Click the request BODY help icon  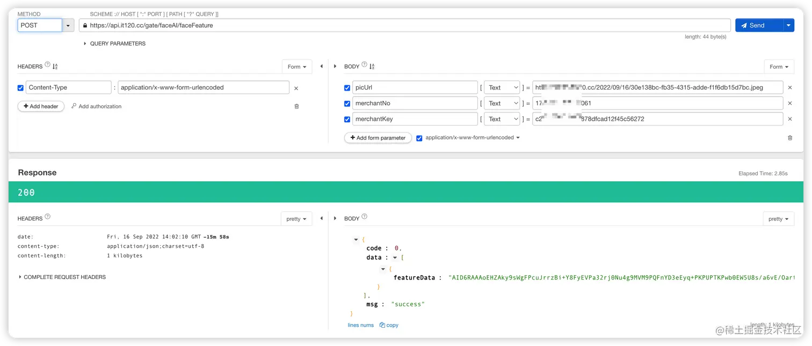pos(365,65)
